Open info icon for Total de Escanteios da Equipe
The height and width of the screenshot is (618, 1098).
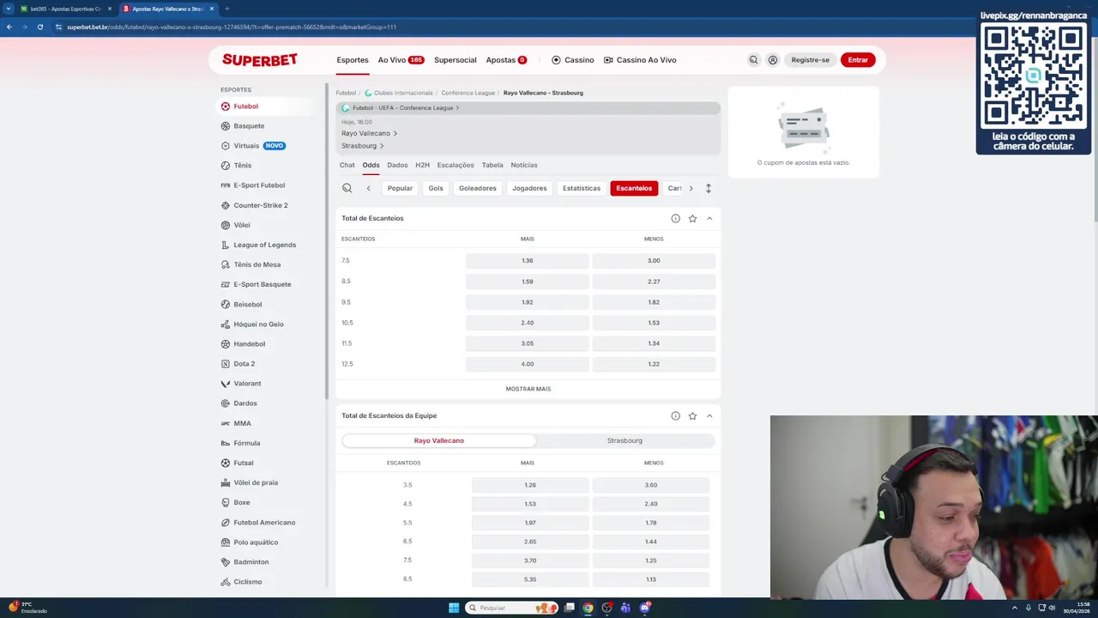coord(675,415)
